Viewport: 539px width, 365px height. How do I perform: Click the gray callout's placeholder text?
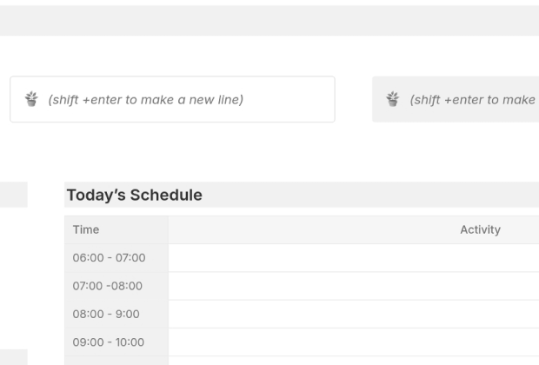473,100
